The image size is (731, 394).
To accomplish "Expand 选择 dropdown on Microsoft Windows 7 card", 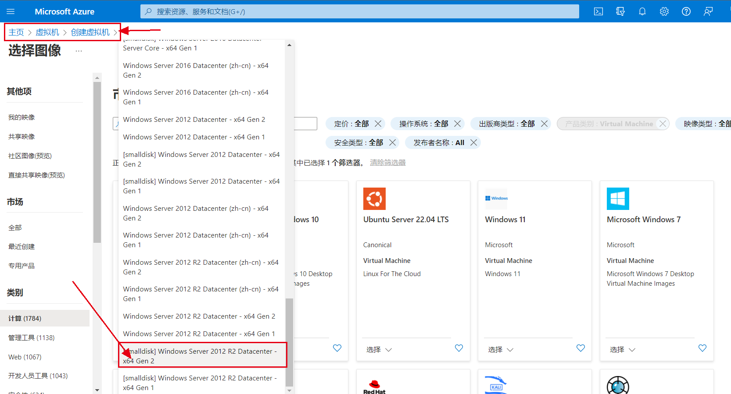I will tap(623, 349).
